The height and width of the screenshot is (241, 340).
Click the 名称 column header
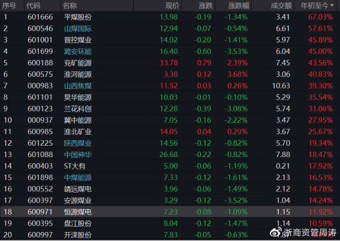(70, 6)
